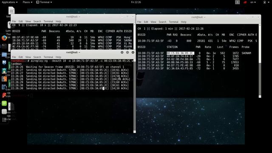272x153 pixels.
Task: Open the Places menu in top bar
Action: tap(27, 2)
